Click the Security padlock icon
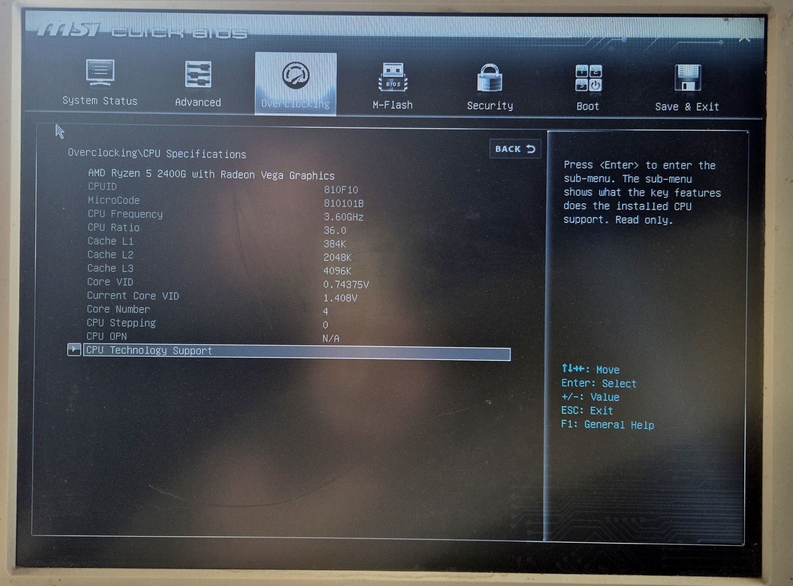The height and width of the screenshot is (586, 793). (x=490, y=78)
